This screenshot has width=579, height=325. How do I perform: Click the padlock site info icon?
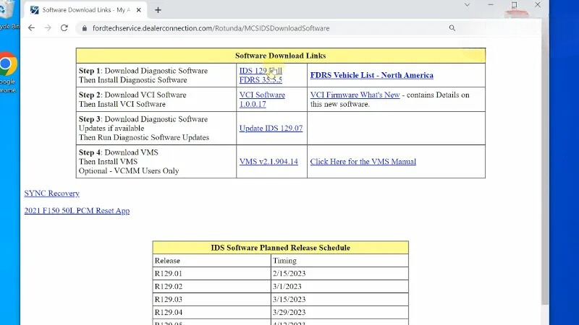click(x=85, y=28)
